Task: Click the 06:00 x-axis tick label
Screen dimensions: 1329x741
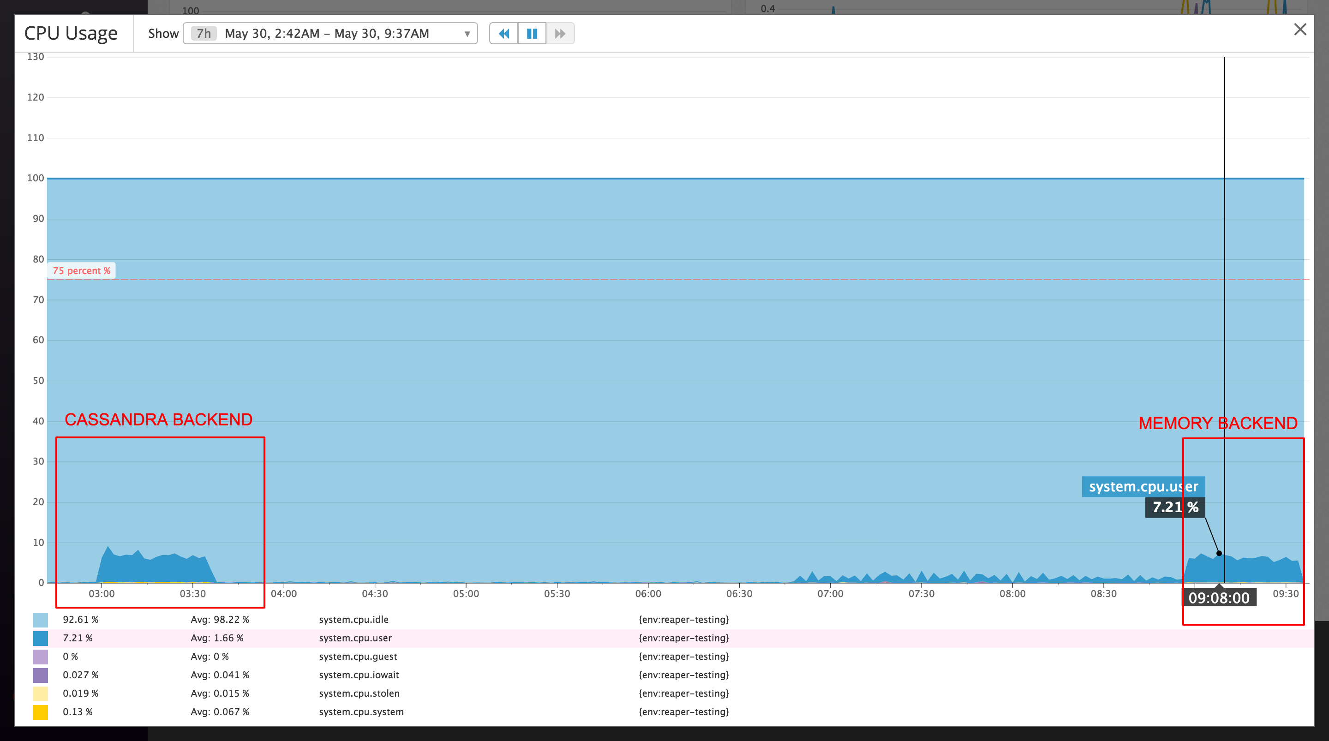Action: point(648,594)
